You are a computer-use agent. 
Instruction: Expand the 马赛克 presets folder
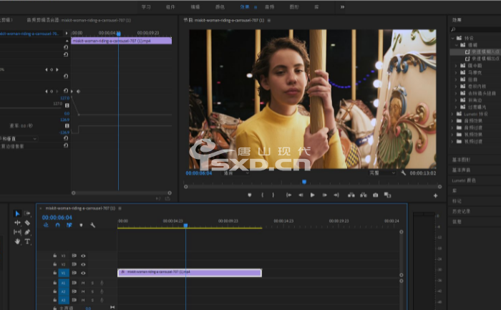pyautogui.click(x=456, y=72)
